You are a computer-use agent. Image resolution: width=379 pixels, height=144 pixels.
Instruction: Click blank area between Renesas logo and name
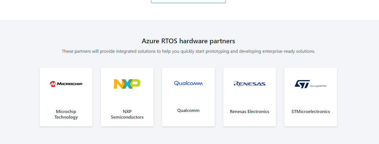click(249, 98)
